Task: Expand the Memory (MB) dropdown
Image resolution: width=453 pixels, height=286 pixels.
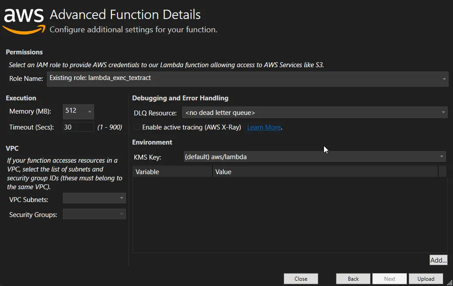Action: [x=78, y=111]
